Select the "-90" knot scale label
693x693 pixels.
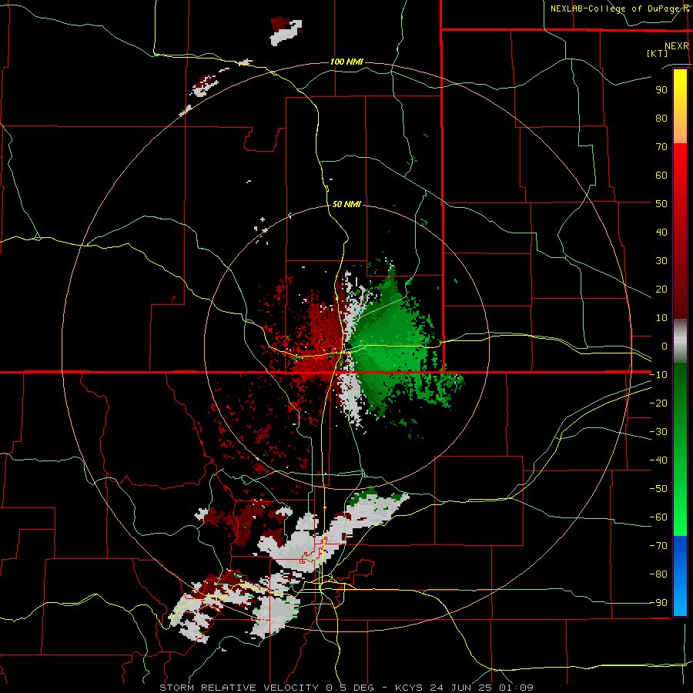click(x=658, y=603)
